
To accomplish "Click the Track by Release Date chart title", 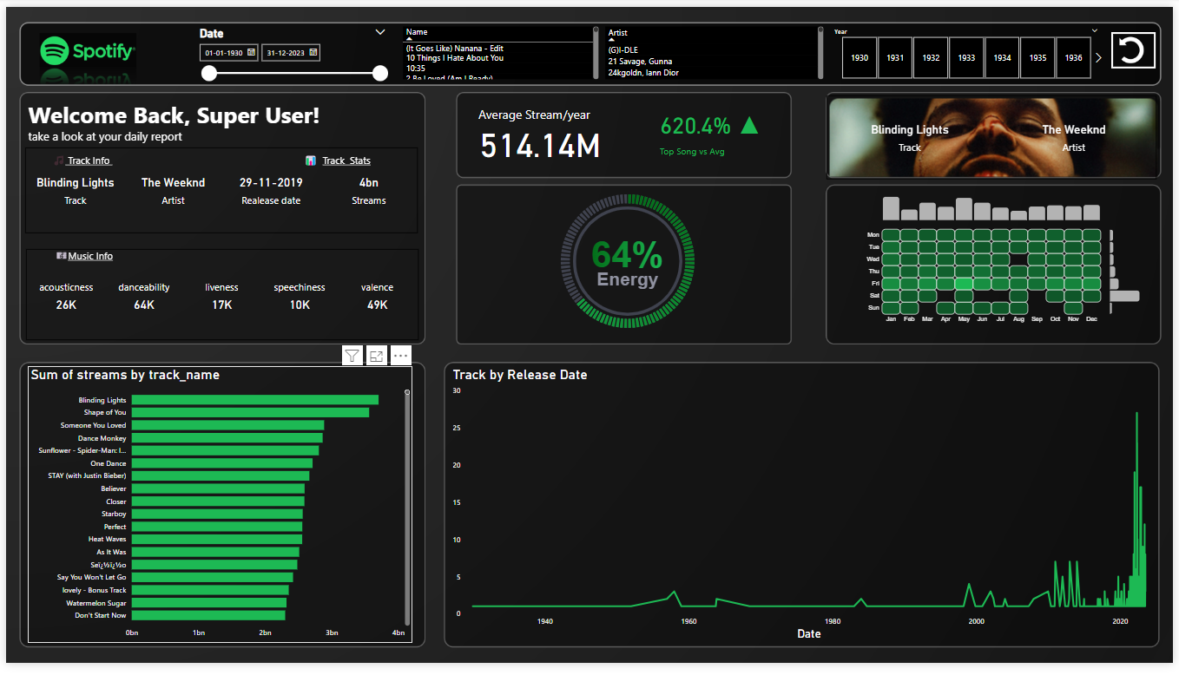I will point(520,375).
